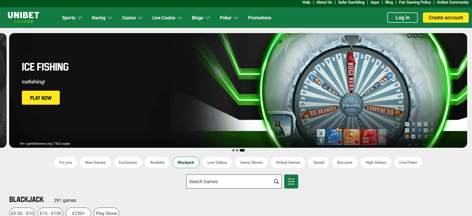Viewport: 472px width, 216px height.
Task: Expand the Live Casino menu chevron
Action: pyautogui.click(x=180, y=18)
